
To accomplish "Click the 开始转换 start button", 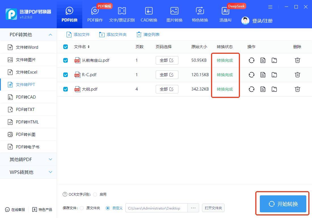I will click(x=283, y=204).
